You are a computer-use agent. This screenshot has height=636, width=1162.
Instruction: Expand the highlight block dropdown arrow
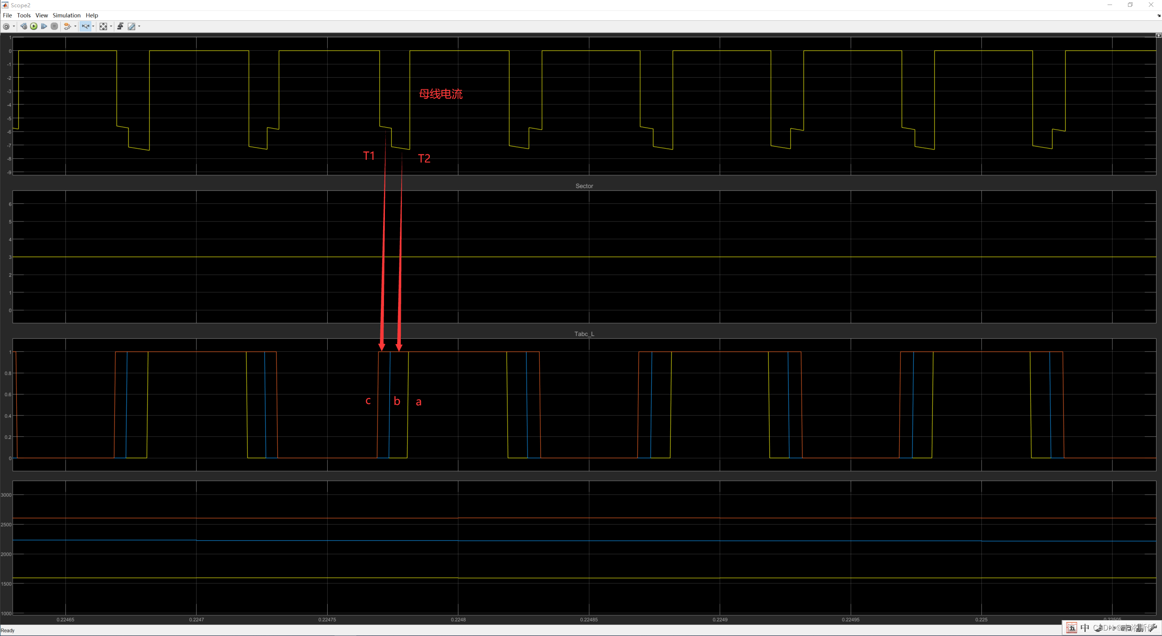click(75, 26)
